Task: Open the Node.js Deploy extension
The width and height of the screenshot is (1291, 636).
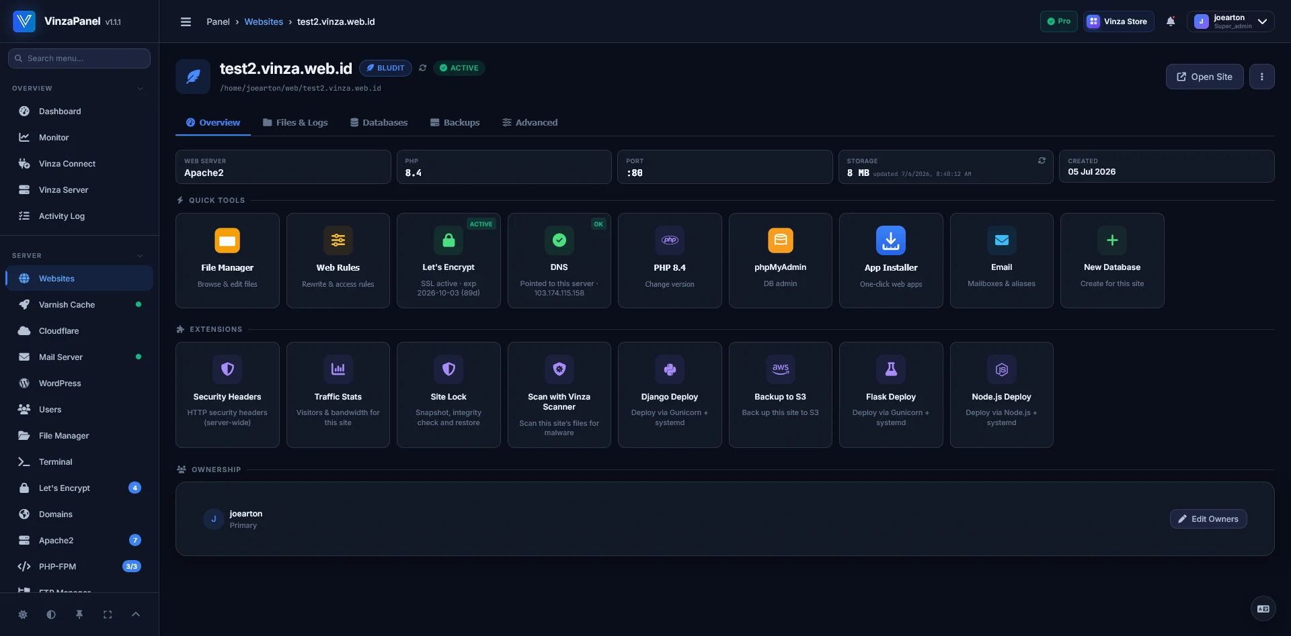Action: click(1001, 395)
